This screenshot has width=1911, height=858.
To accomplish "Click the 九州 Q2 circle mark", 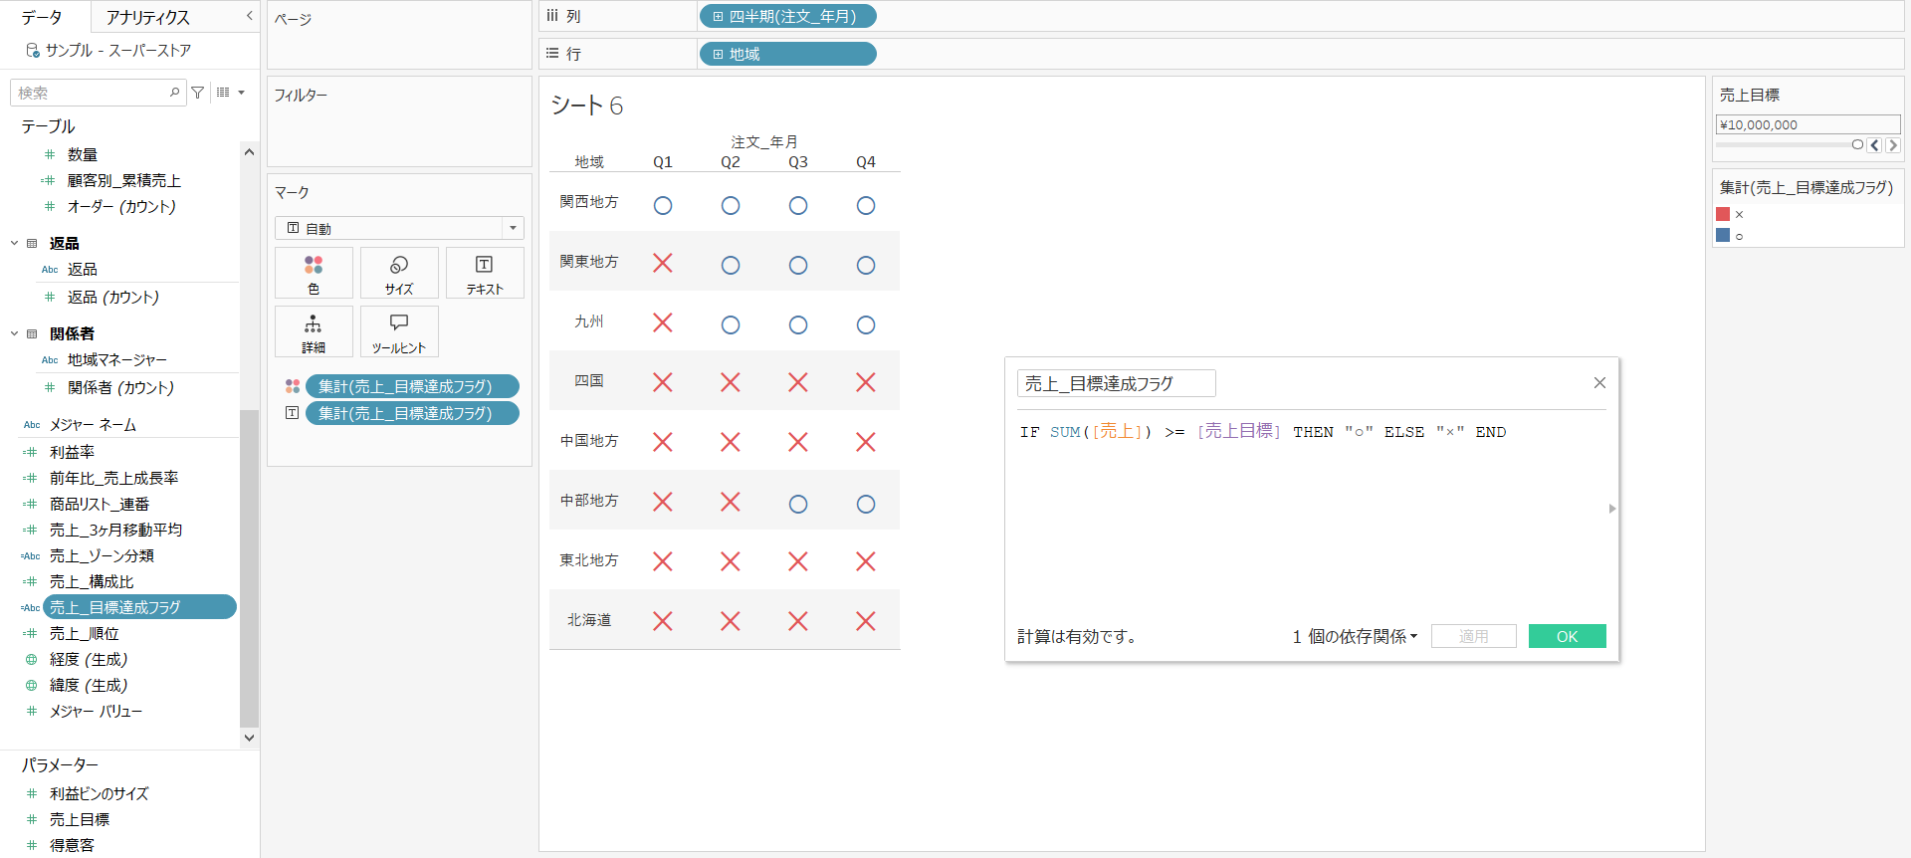I will 731,324.
